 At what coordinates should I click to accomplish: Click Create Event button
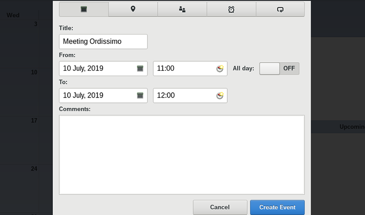[277, 207]
